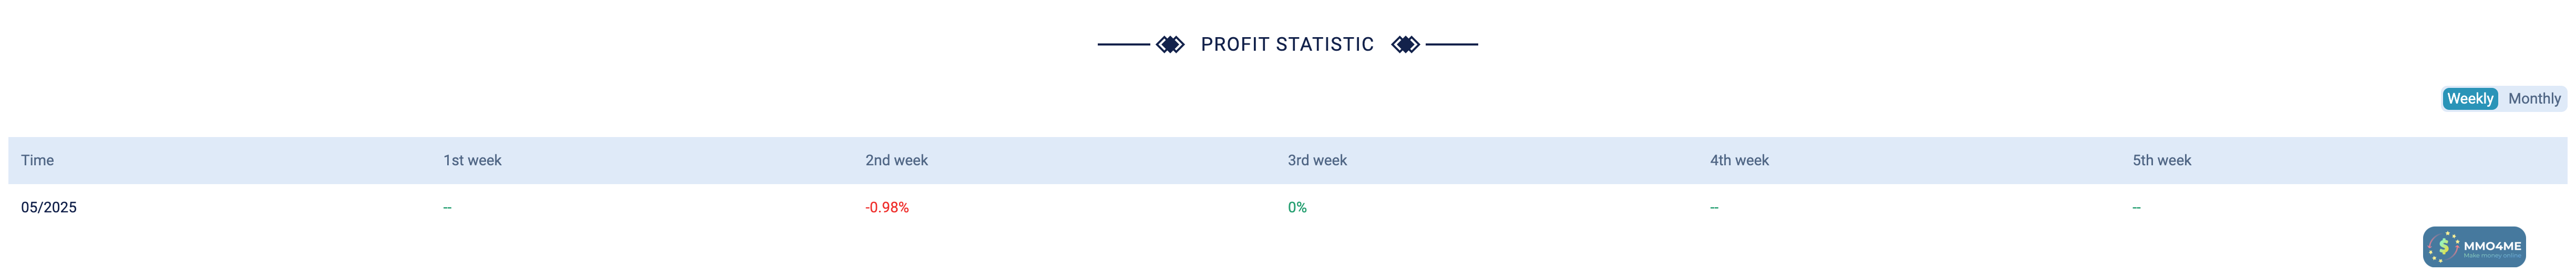This screenshot has height=272, width=2576.
Task: Click the dollar sign icon in MMO4ME badge
Action: 2443,246
